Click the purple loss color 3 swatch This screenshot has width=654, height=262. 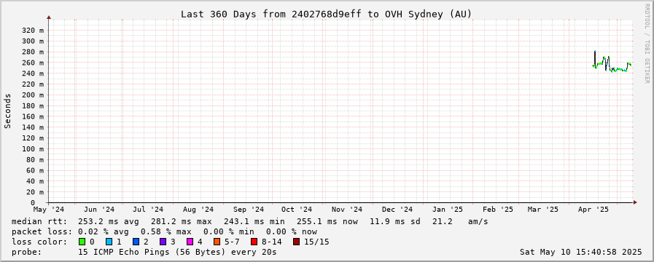163,242
